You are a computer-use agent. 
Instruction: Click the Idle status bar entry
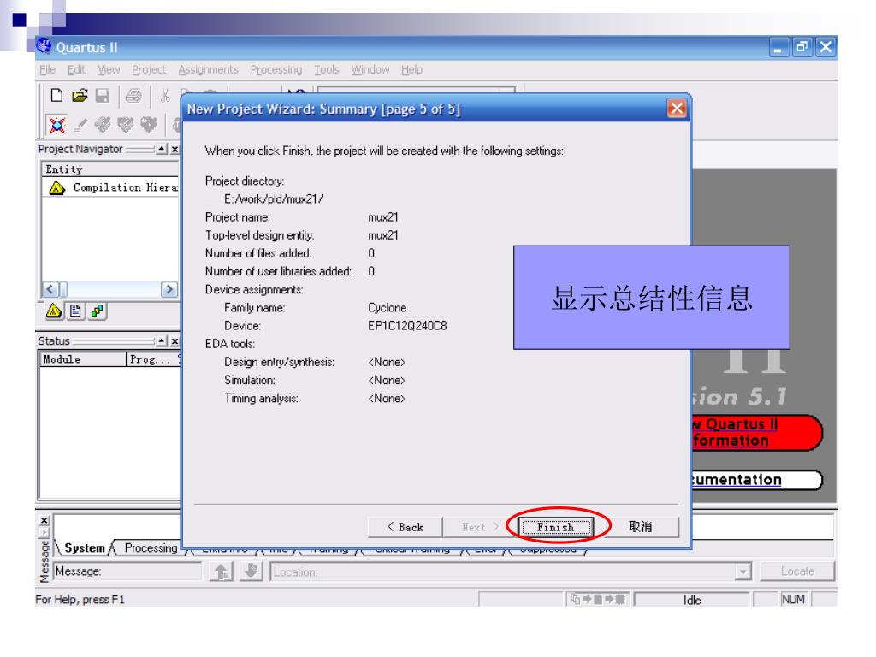coord(691,600)
